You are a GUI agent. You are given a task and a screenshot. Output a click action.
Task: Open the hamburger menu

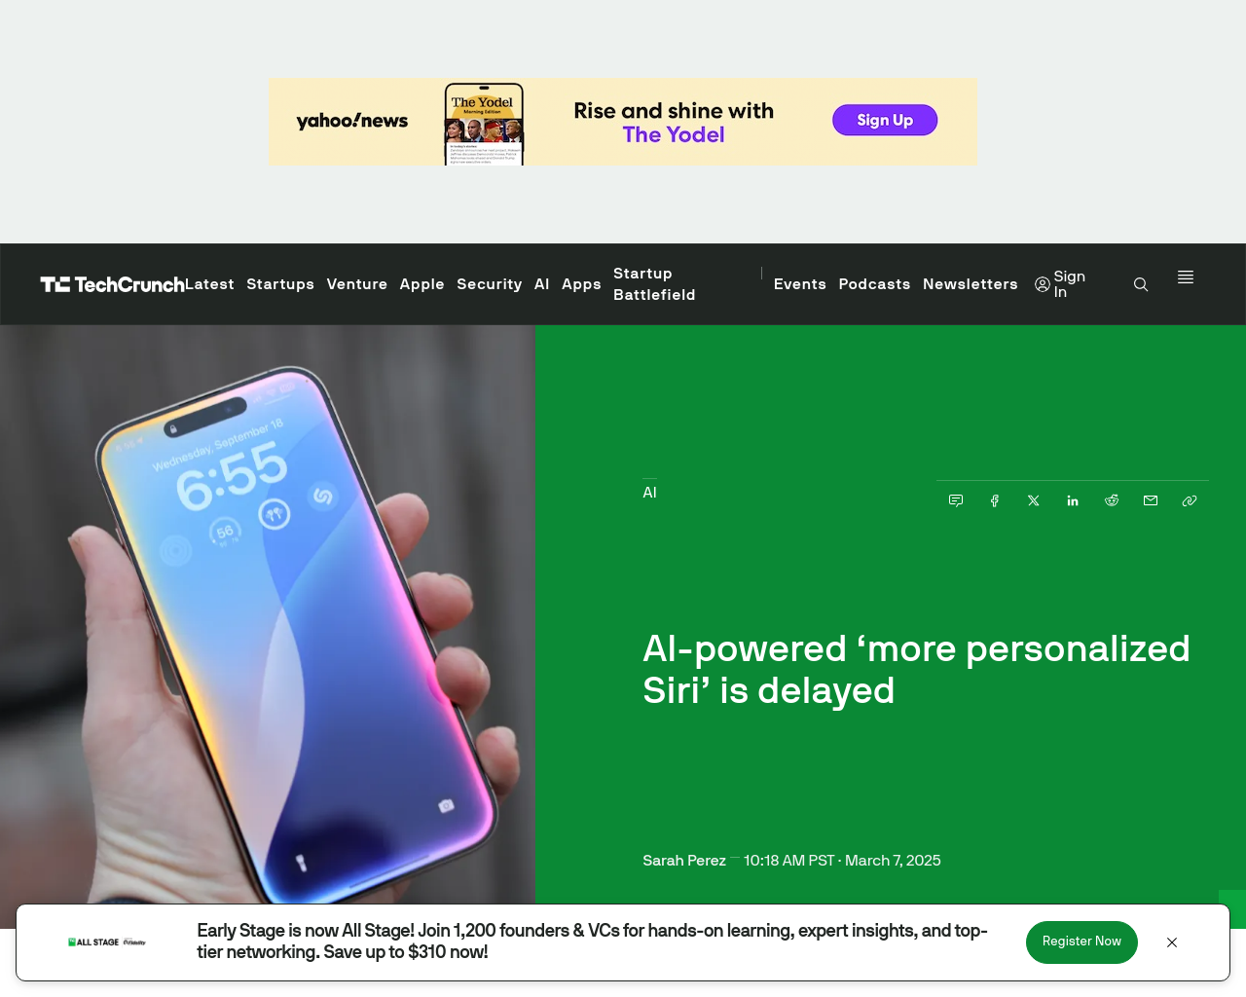tap(1186, 277)
